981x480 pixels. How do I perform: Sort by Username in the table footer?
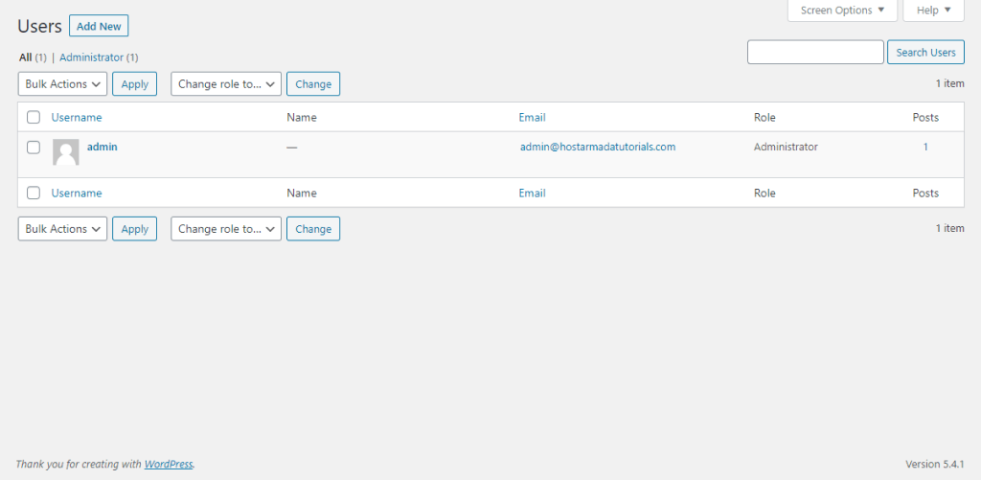pos(77,194)
